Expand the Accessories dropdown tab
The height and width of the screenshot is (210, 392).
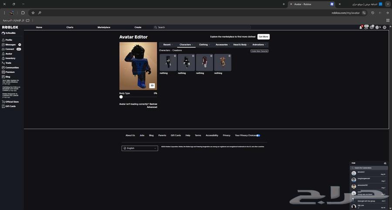coord(223,45)
